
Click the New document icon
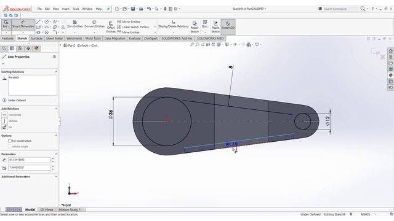[x=117, y=9]
